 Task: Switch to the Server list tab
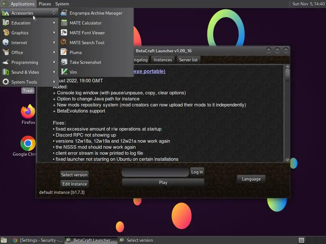(188, 60)
